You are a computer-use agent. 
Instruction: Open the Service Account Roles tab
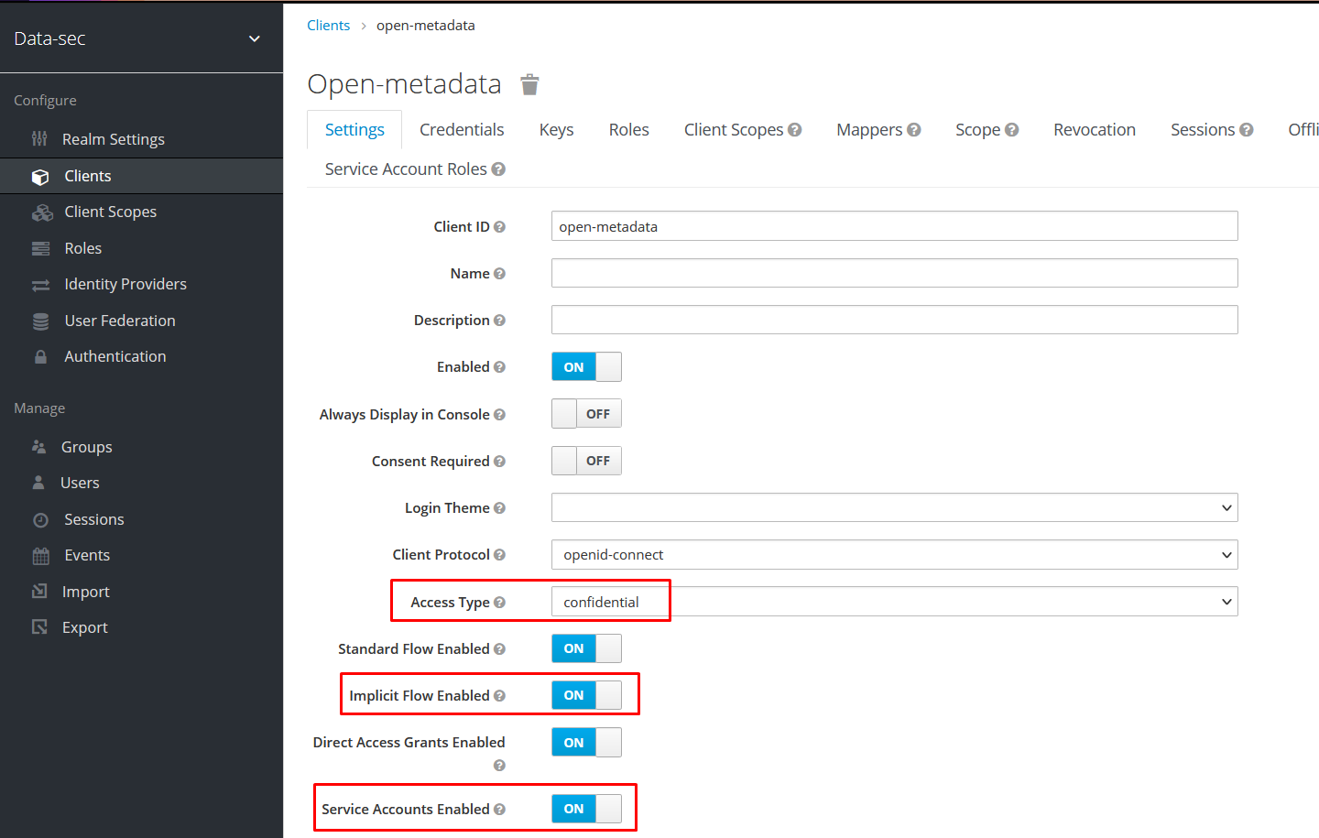point(406,169)
